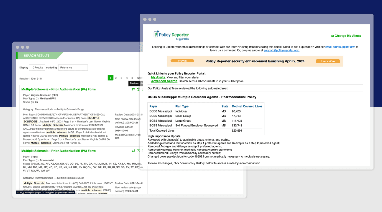Click the Learn more button in banner
The image size is (382, 212).
328,61
